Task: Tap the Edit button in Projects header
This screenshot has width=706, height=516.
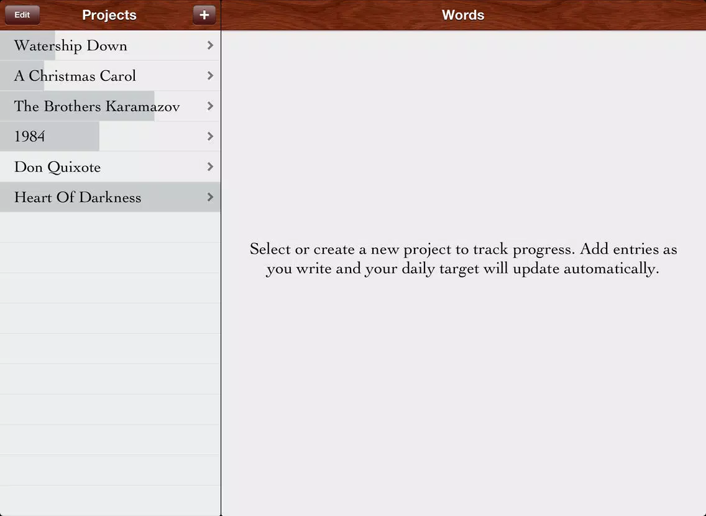Action: [x=22, y=15]
